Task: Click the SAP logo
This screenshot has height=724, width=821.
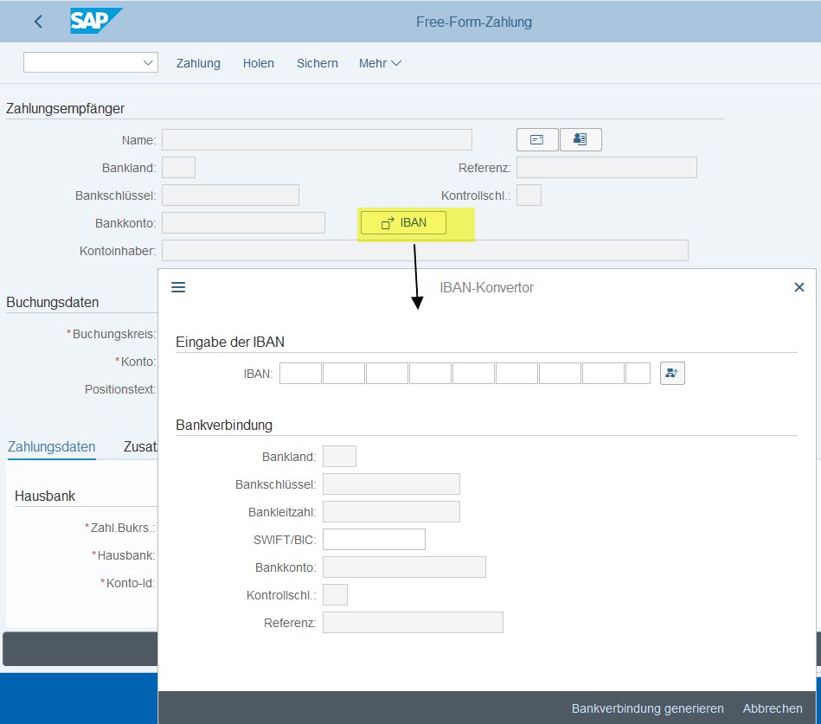Action: (96, 21)
